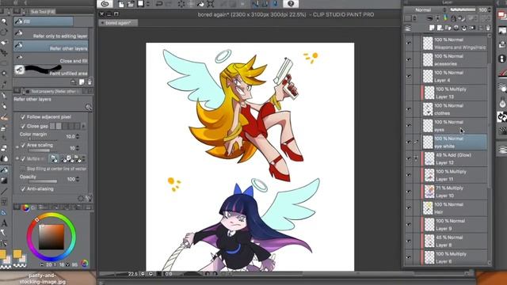Screen dimensions: 507x285
Task: Open the Information palette icon in right dock
Action: click(x=502, y=59)
